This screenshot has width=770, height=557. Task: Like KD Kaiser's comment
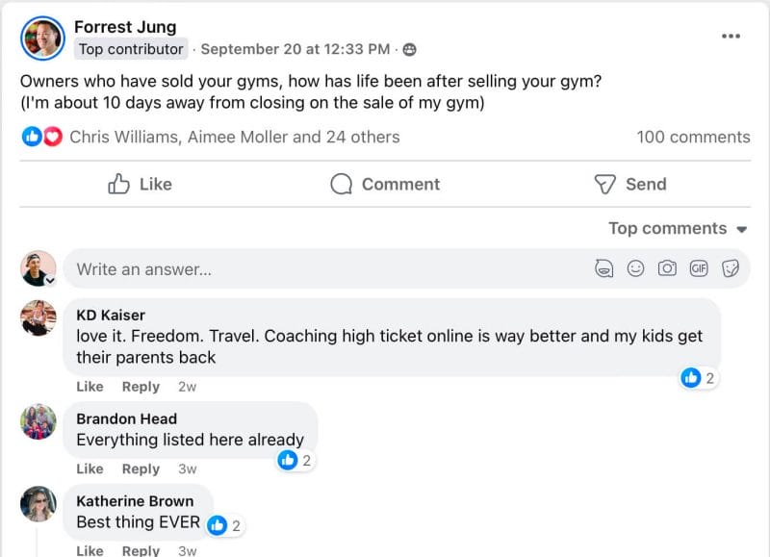[90, 387]
